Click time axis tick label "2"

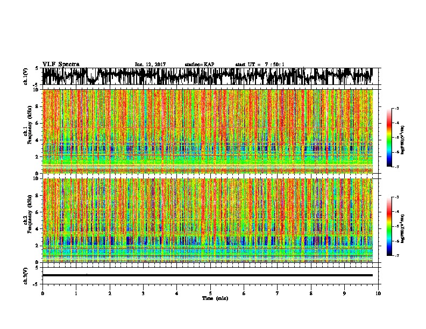click(110, 294)
